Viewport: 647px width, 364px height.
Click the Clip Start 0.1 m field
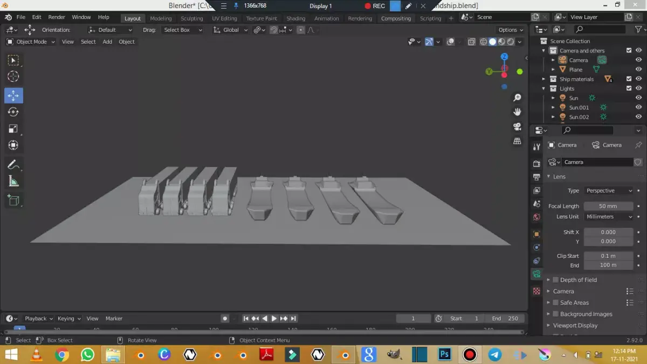(x=608, y=256)
